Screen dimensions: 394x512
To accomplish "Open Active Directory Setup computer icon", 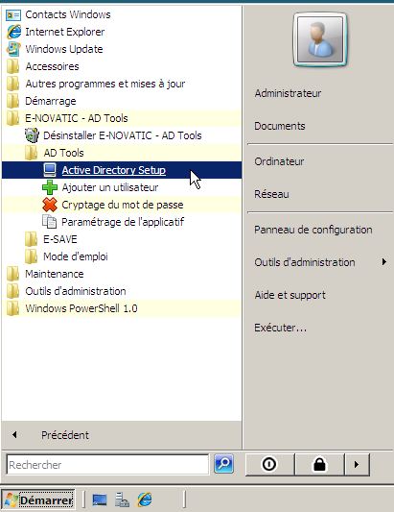I will tap(50, 170).
